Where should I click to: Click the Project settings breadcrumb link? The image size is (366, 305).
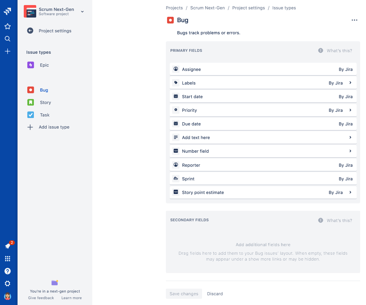point(248,8)
